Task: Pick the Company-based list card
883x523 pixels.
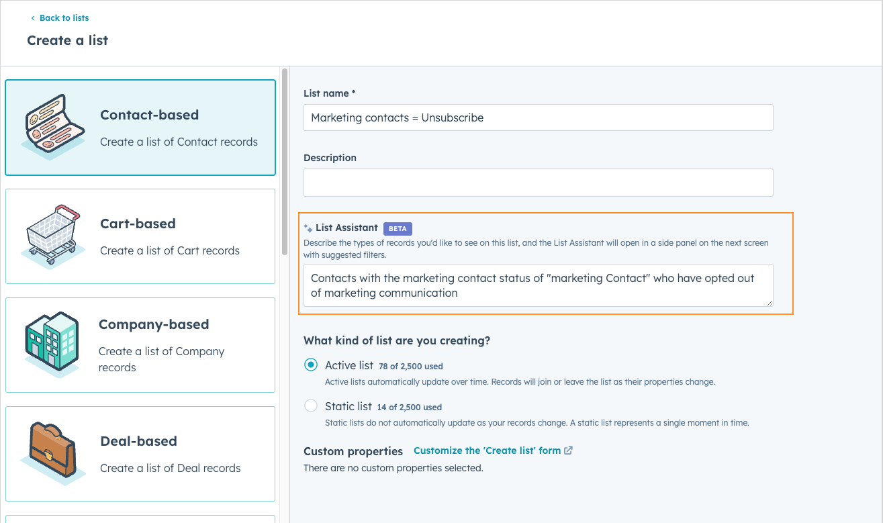Action: pyautogui.click(x=140, y=345)
